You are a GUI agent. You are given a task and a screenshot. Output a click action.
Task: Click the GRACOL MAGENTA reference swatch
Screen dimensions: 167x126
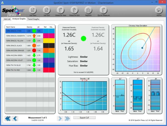[46, 36]
